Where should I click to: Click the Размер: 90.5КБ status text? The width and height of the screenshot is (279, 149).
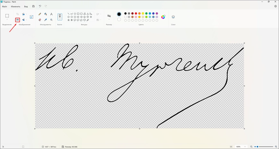click(71, 147)
